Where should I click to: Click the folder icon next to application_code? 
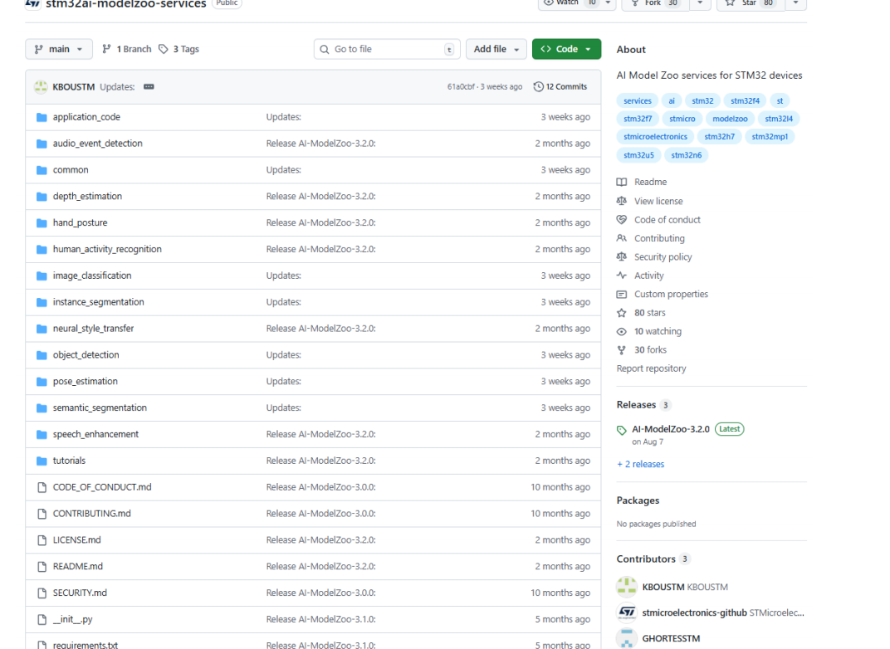coord(42,117)
